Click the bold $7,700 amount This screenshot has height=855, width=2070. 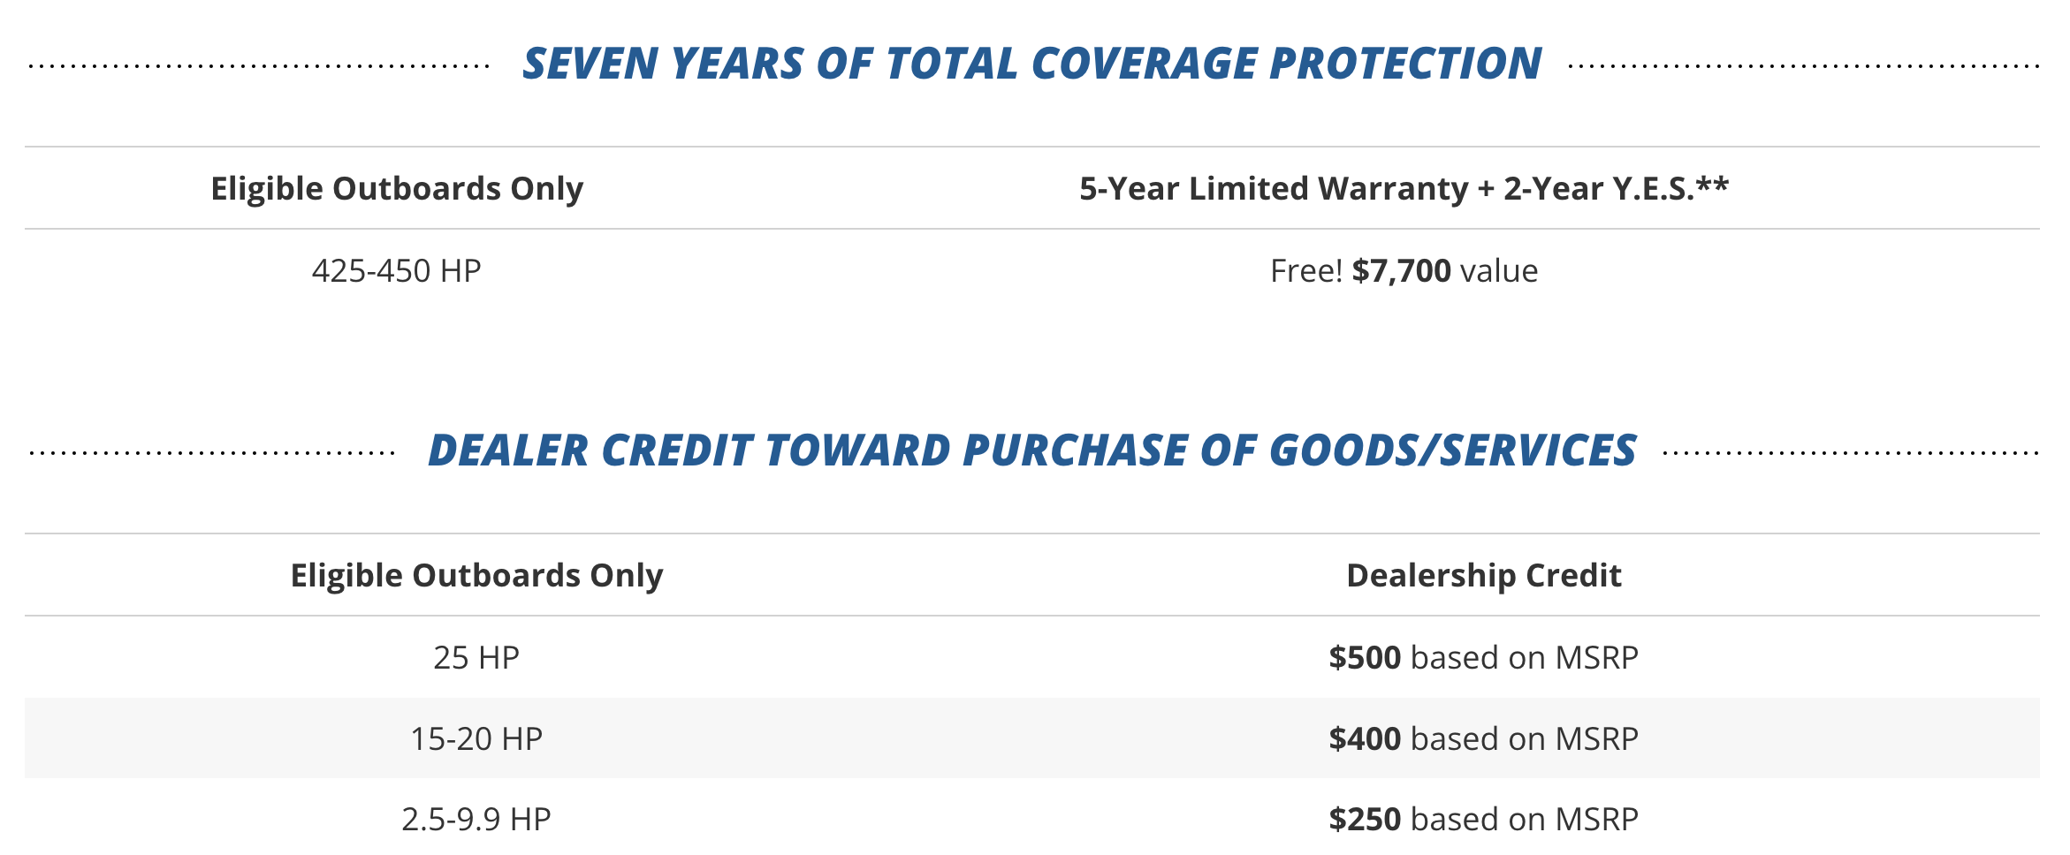(x=1401, y=270)
